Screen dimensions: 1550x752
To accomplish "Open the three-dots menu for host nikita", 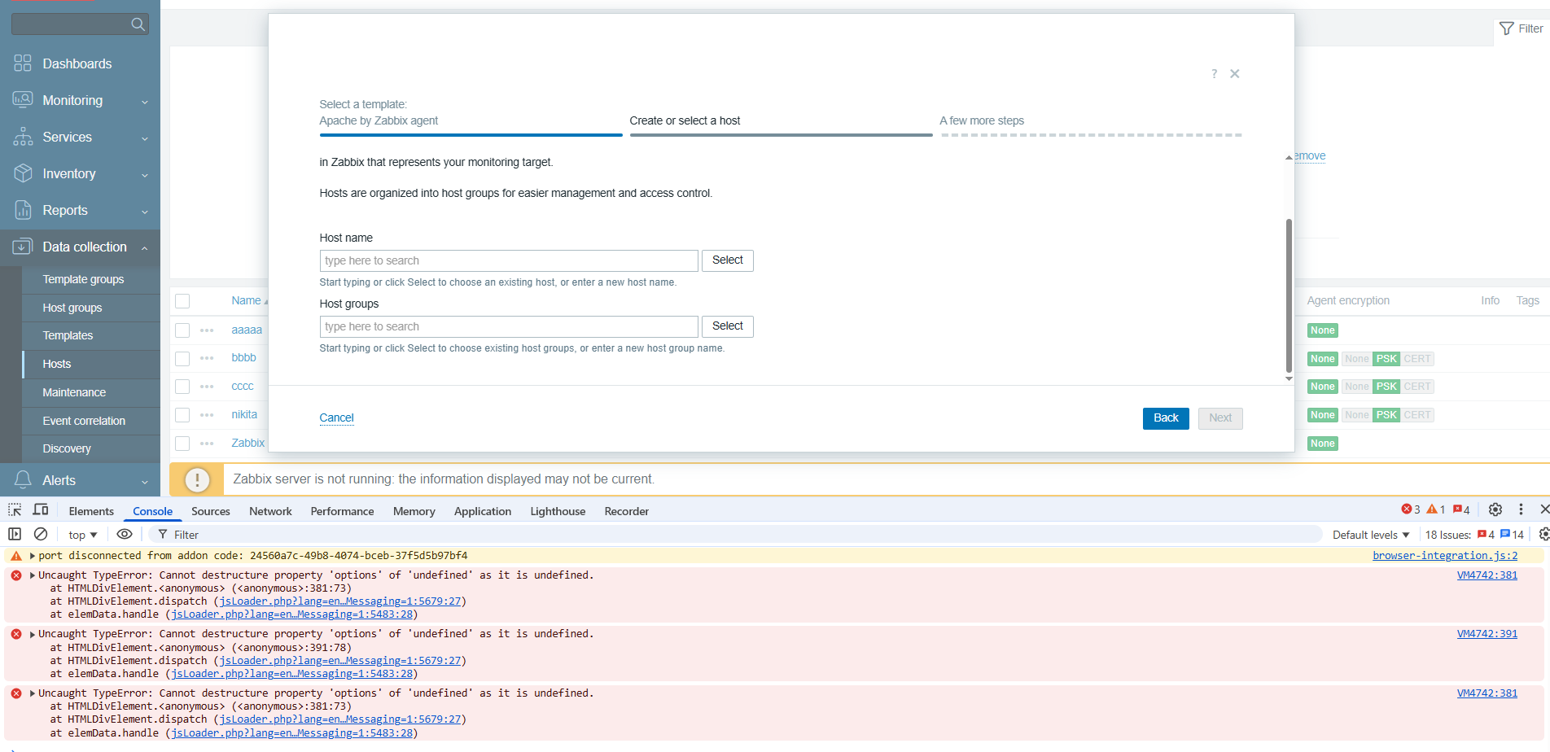I will (207, 415).
